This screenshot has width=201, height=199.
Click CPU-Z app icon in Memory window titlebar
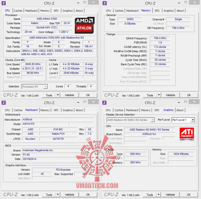pos(105,3)
